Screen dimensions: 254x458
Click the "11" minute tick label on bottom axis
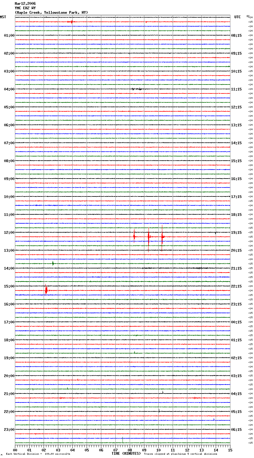[x=173, y=450]
